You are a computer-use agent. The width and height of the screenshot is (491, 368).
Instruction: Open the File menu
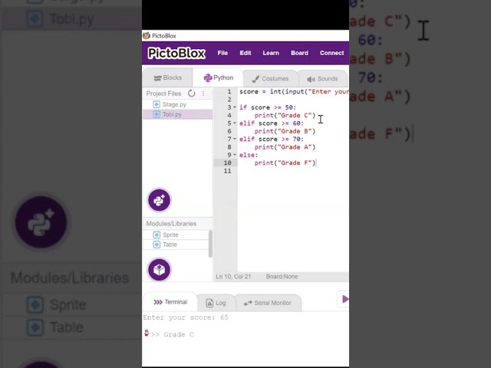point(222,53)
